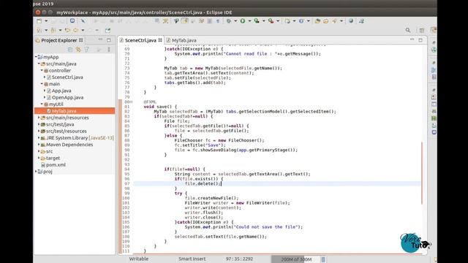
Task: Click the Search flashlight toolbar icon
Action: pyautogui.click(x=335, y=21)
